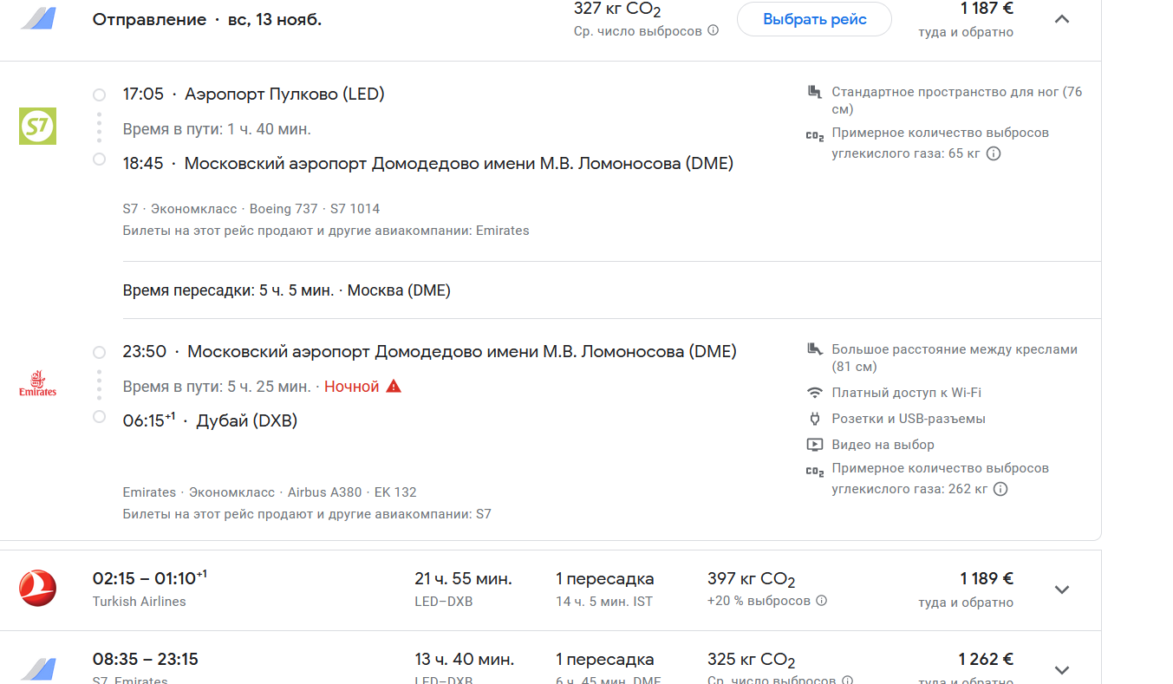Expand the Turkish Airlines 1 189 € flight

pos(1061,590)
